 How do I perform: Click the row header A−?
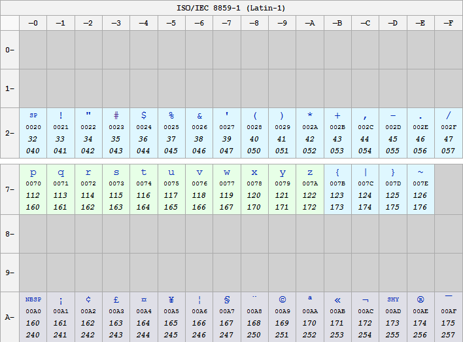[x=10, y=317]
